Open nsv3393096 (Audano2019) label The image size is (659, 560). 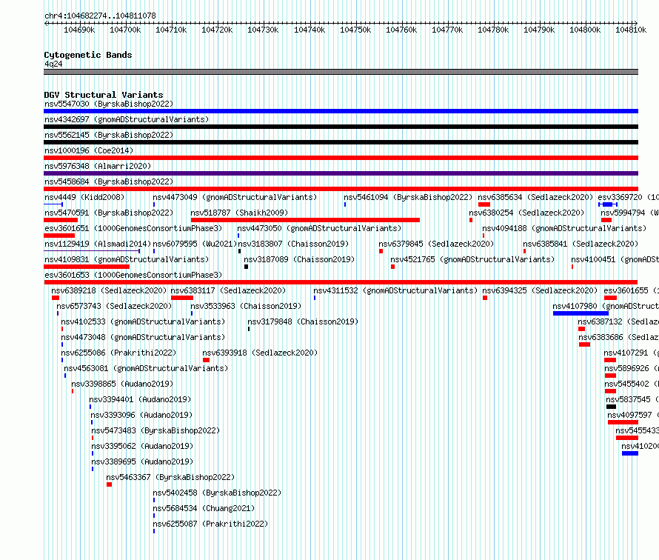(141, 415)
